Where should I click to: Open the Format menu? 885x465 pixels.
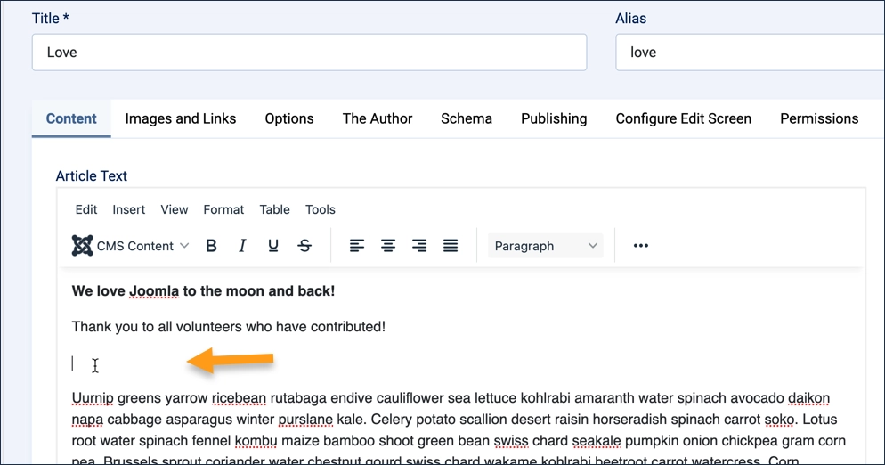coord(223,209)
